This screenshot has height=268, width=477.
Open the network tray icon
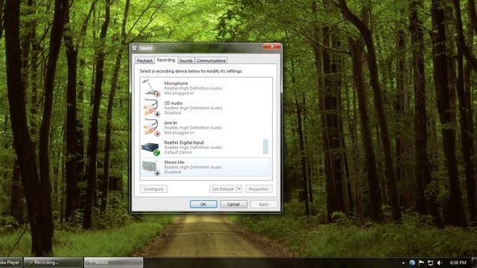click(431, 263)
